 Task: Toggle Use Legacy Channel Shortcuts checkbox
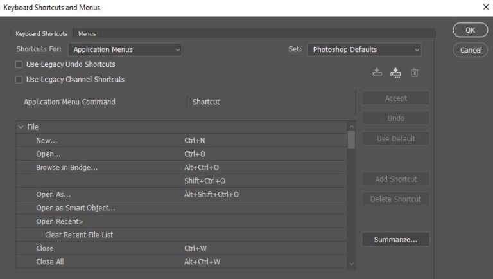(19, 80)
